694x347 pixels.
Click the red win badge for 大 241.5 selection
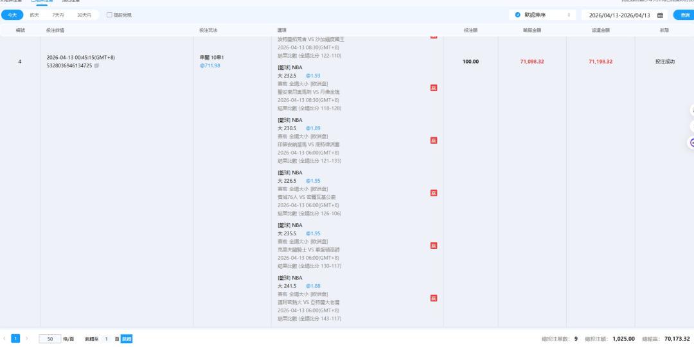coord(434,298)
